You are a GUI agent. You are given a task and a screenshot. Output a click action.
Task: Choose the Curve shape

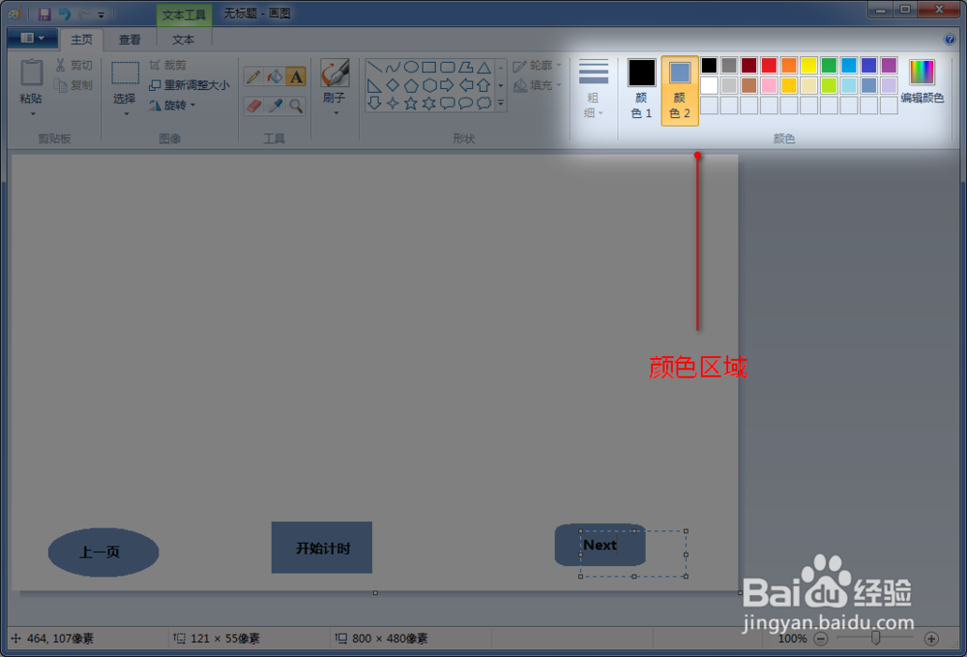pos(393,67)
